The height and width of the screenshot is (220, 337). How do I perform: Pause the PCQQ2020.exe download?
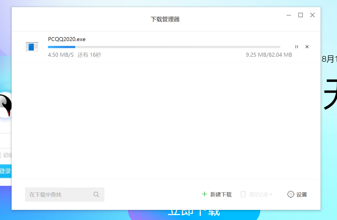pos(297,47)
